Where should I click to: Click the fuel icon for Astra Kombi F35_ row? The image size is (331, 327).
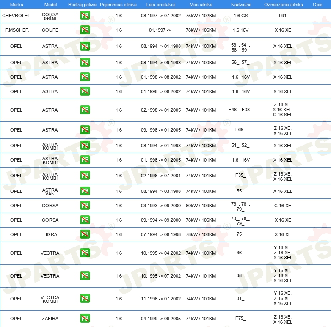coord(85,176)
